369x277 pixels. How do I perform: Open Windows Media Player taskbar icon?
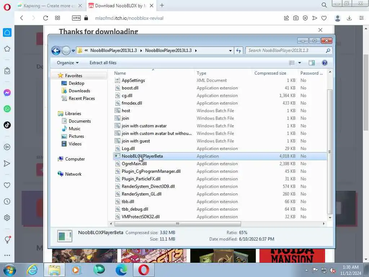pos(76,270)
